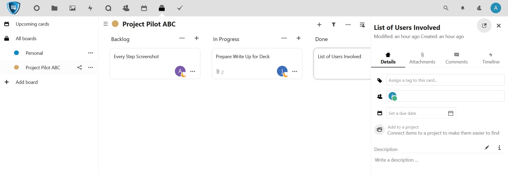
Task: Open the Backlog list options menu
Action: pyautogui.click(x=182, y=38)
